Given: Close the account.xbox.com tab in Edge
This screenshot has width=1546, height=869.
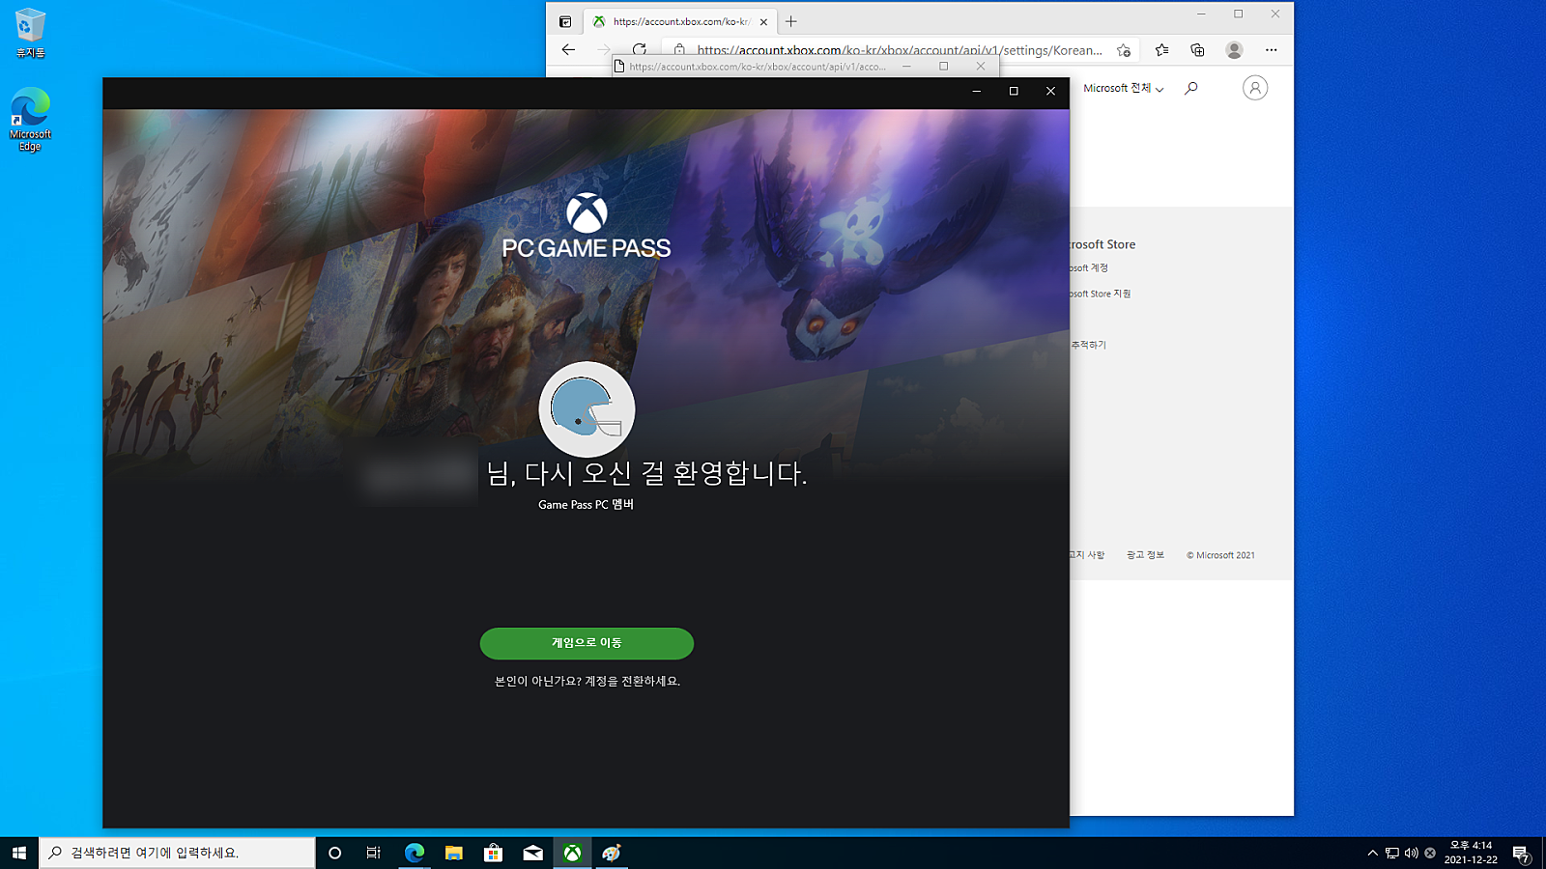Looking at the screenshot, I should (x=763, y=21).
